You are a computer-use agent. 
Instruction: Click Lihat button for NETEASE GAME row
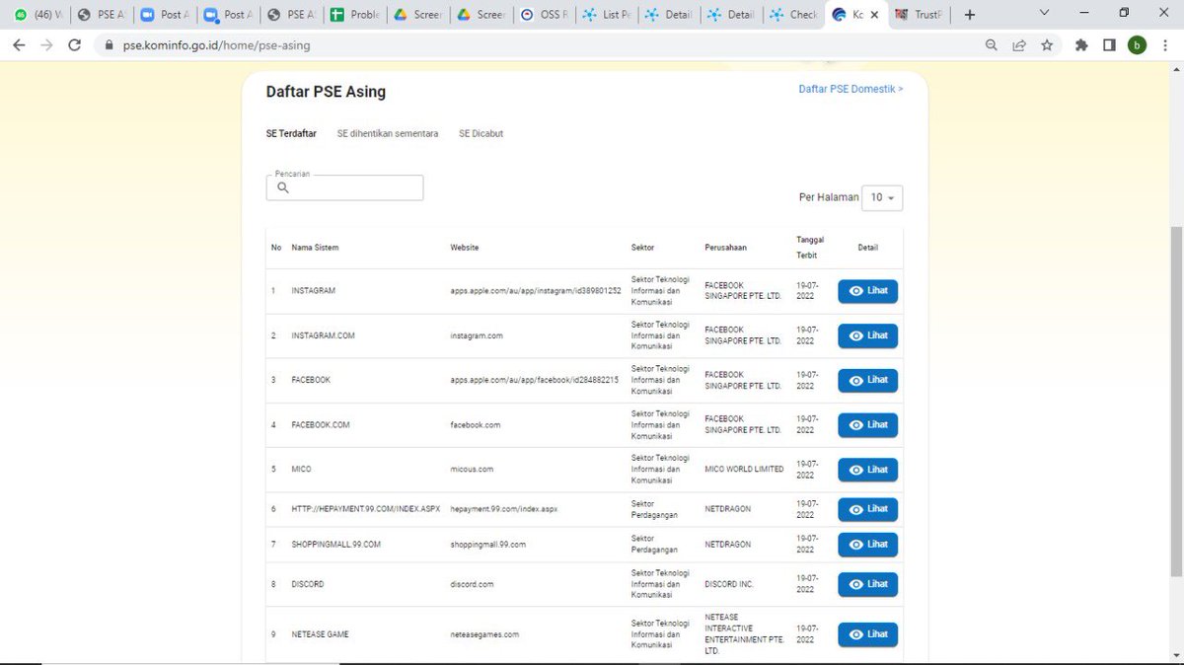[868, 634]
